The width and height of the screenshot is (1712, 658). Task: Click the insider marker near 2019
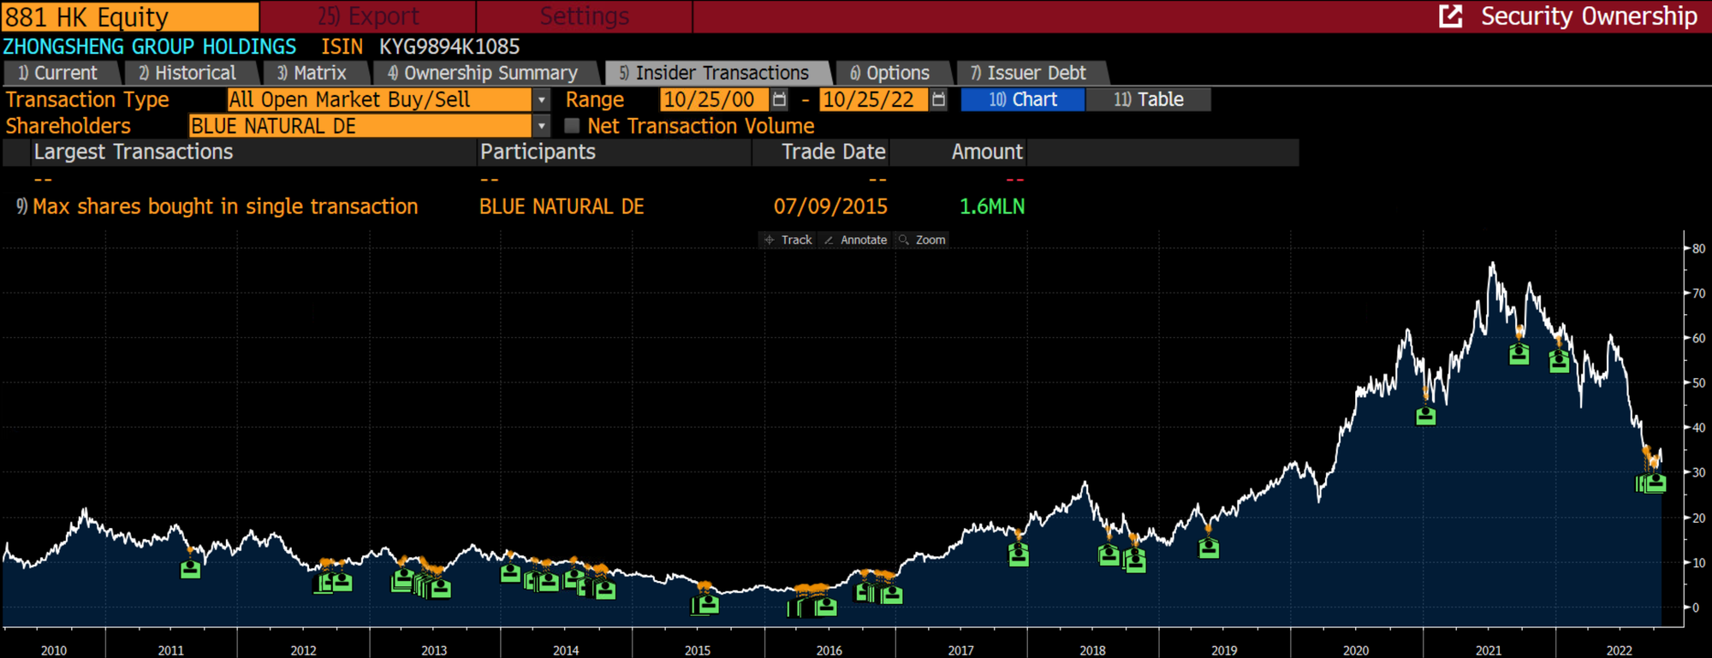point(1209,548)
